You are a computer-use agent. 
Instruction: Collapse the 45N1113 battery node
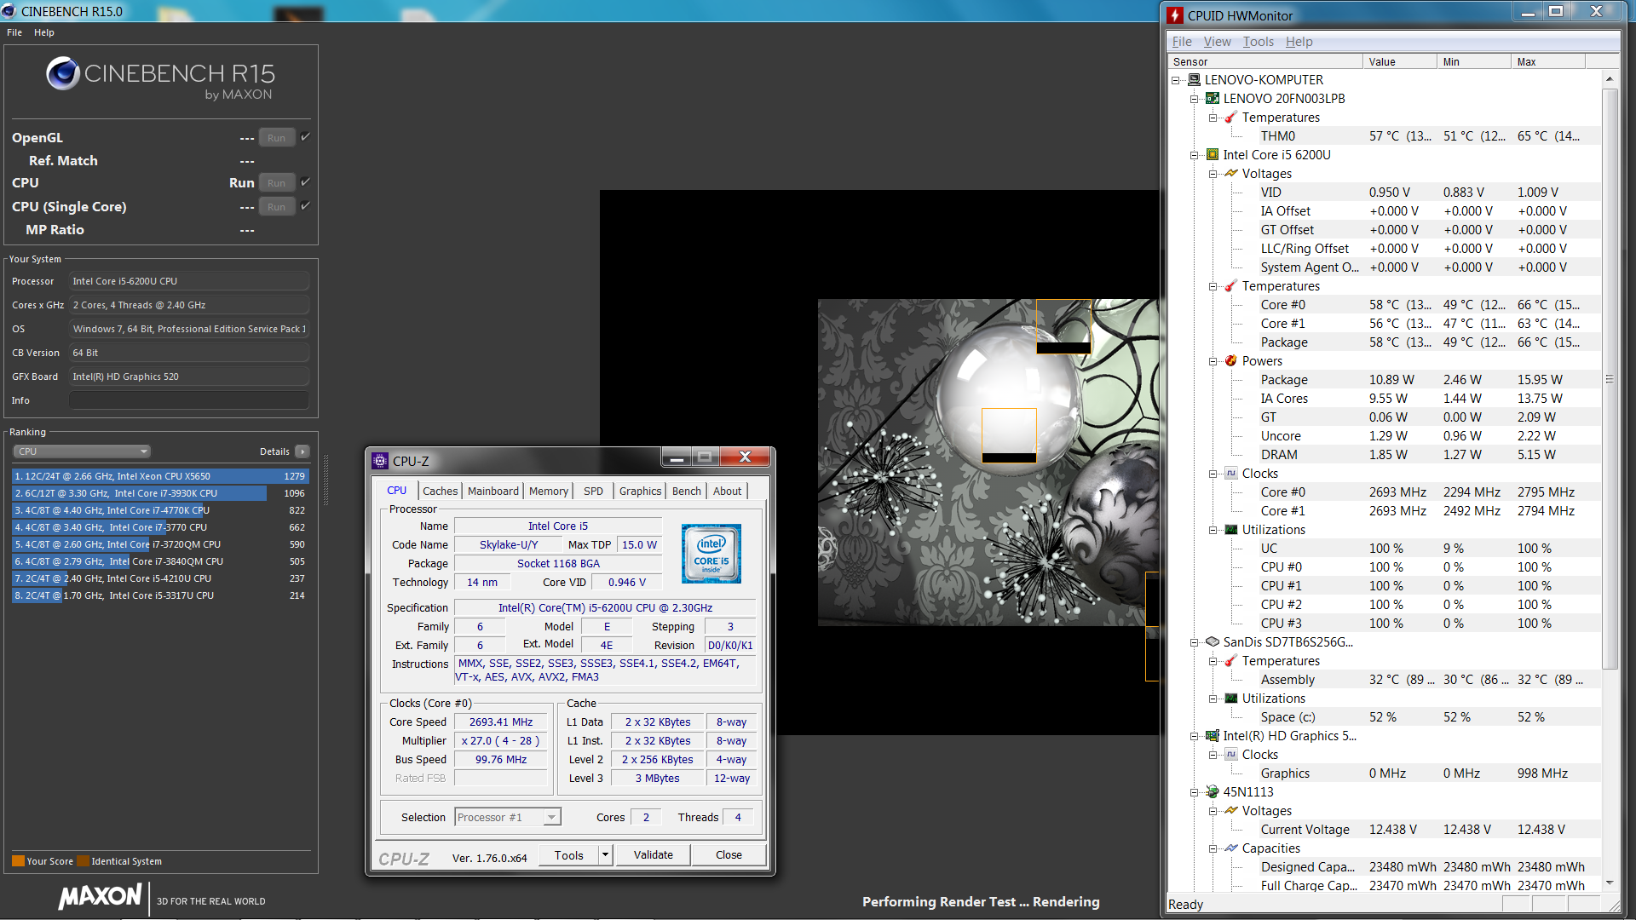tap(1195, 792)
